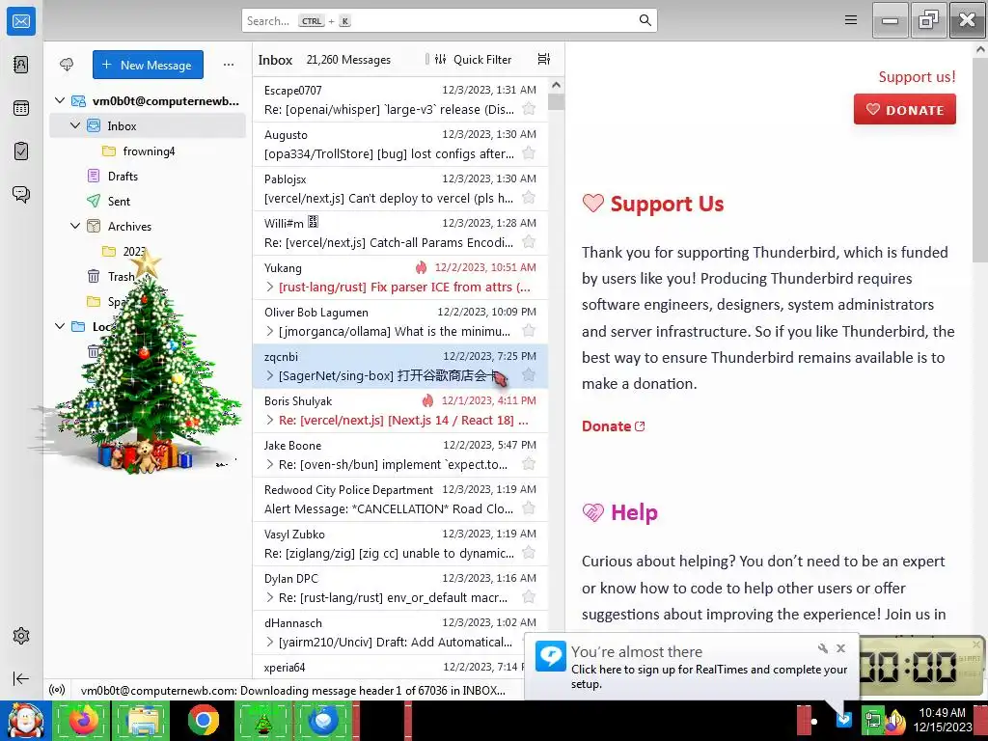This screenshot has width=988, height=741.
Task: Star the Willi#m message
Action: pyautogui.click(x=529, y=242)
